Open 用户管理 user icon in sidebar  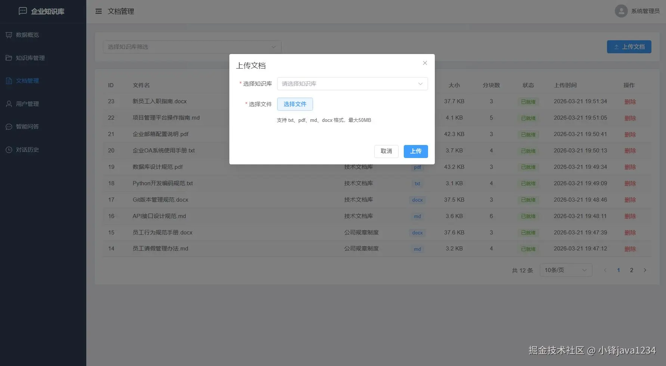(x=9, y=104)
